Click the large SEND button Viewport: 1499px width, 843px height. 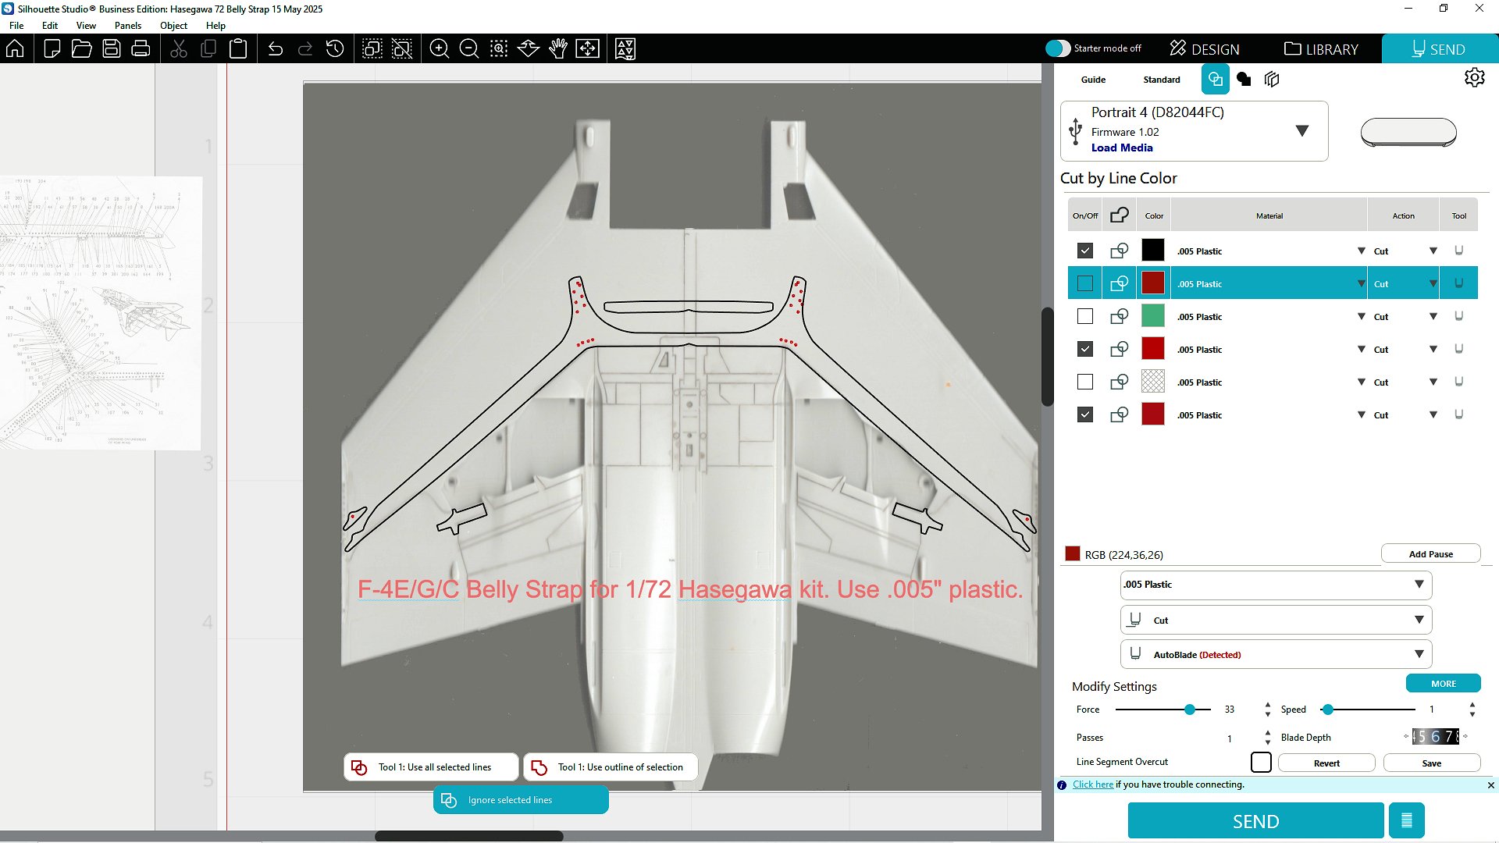pyautogui.click(x=1255, y=821)
